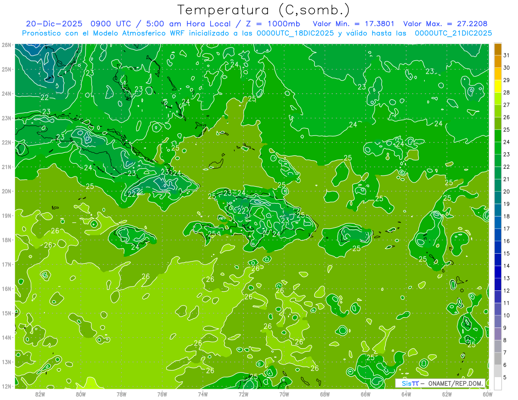
Task: Click the valid-until stamp "0000UTC_21DIC2025"
Action: (x=453, y=33)
